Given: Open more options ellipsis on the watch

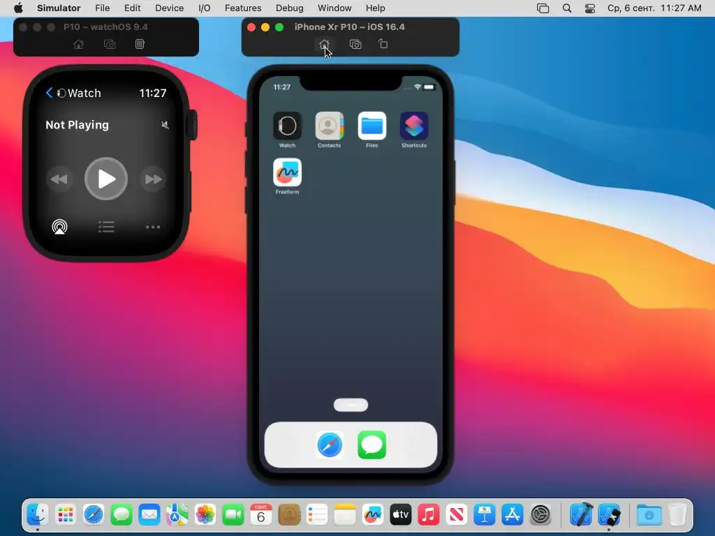Looking at the screenshot, I should (x=153, y=227).
